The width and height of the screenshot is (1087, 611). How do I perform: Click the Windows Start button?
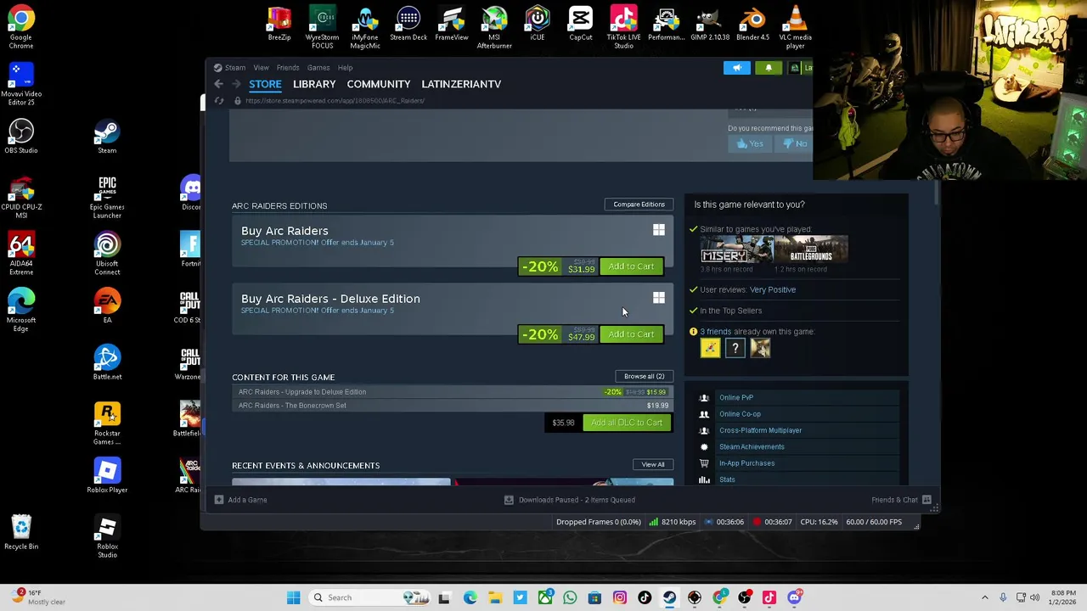coord(293,597)
